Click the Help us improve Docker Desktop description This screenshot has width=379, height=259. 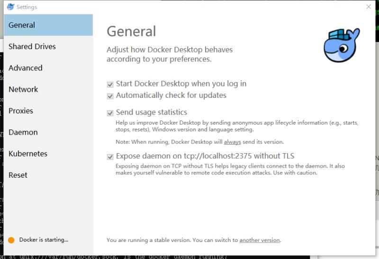(237, 126)
